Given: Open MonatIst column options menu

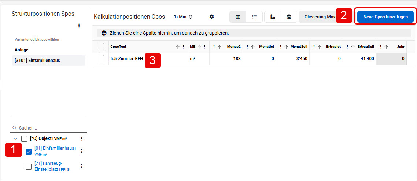Looking at the screenshot, I should coord(247,47).
